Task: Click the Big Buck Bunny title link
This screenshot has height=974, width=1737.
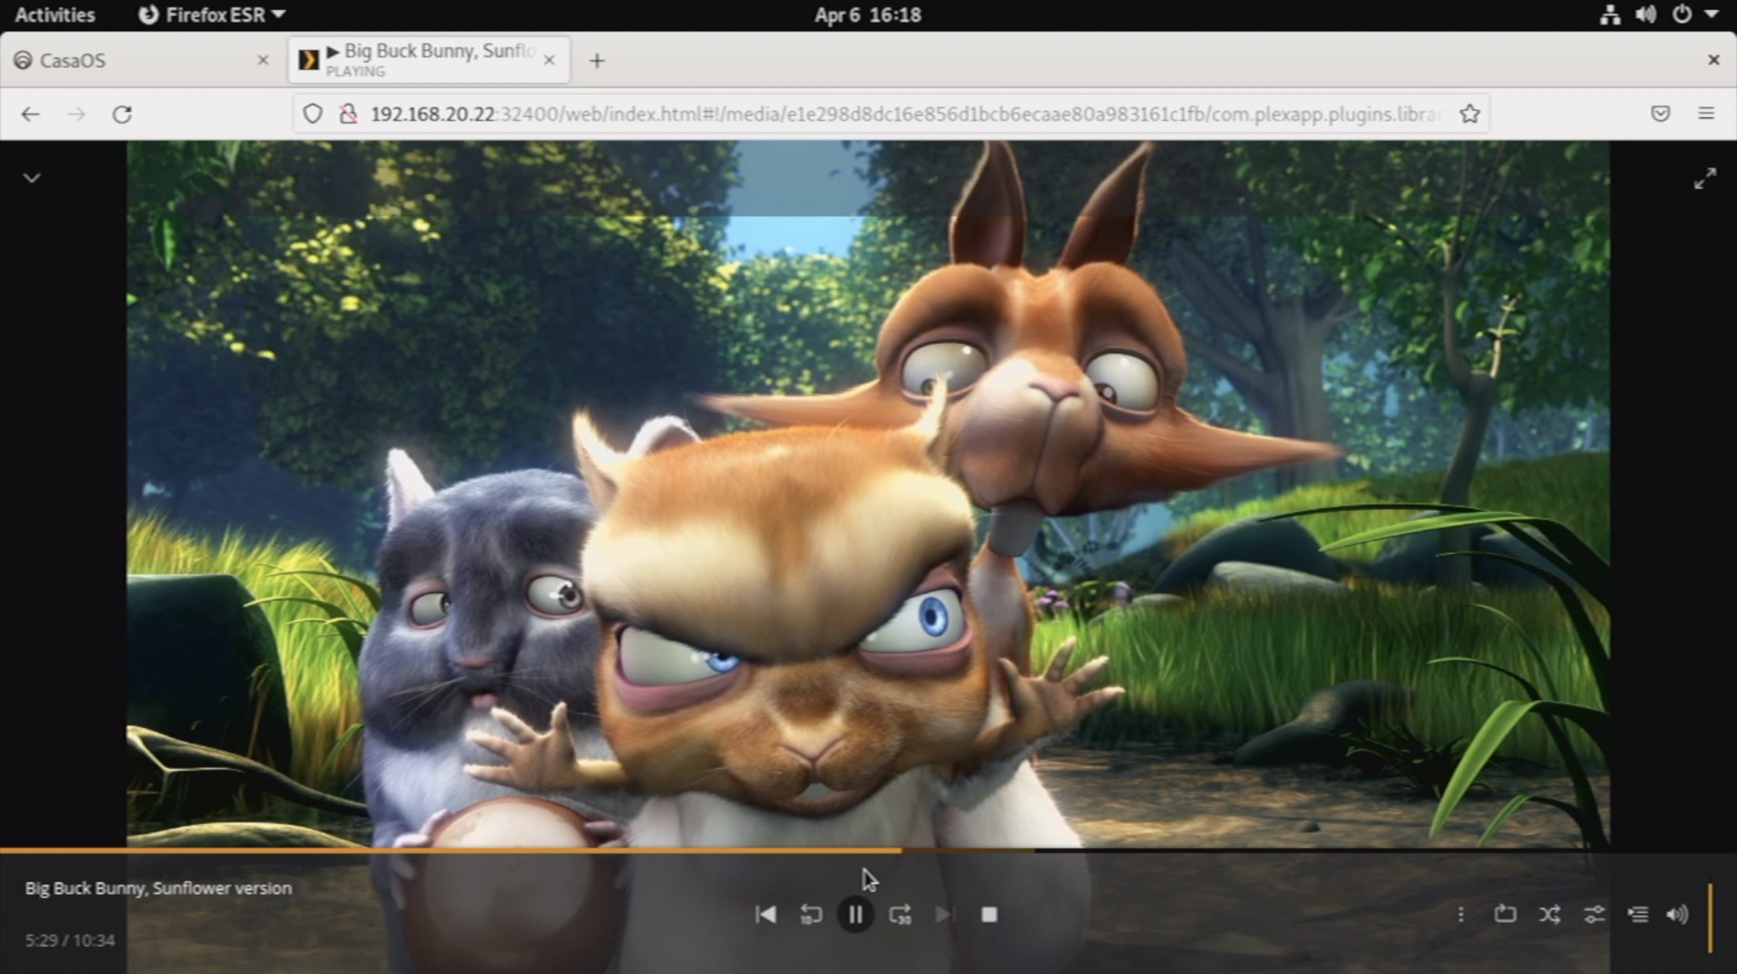Action: coord(158,888)
